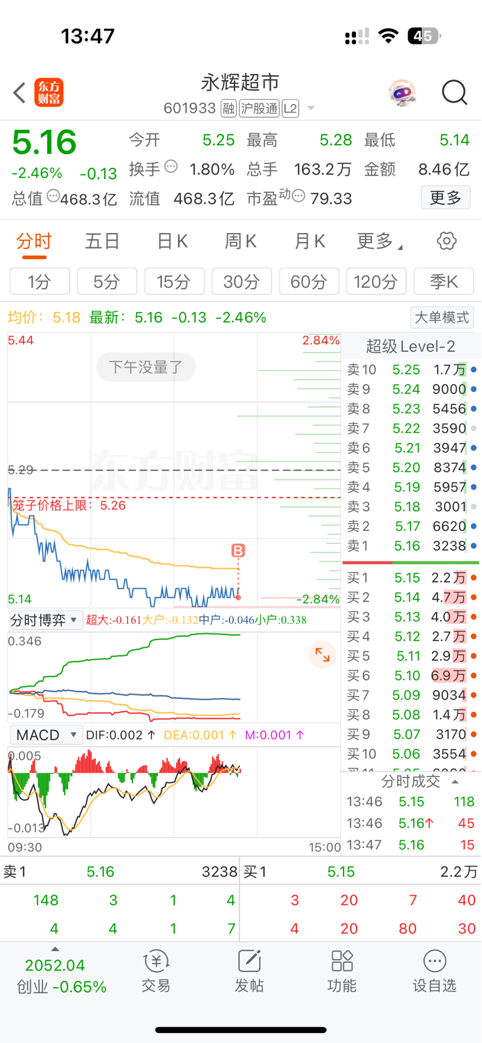Tap the 沪股通 badge
Image resolution: width=482 pixels, height=1043 pixels.
(259, 108)
